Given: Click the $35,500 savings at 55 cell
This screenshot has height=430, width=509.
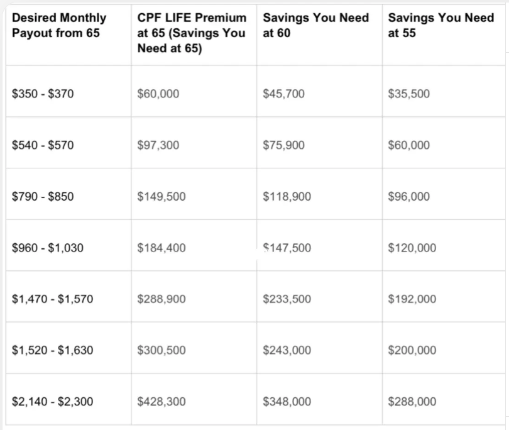Looking at the screenshot, I should tap(409, 94).
